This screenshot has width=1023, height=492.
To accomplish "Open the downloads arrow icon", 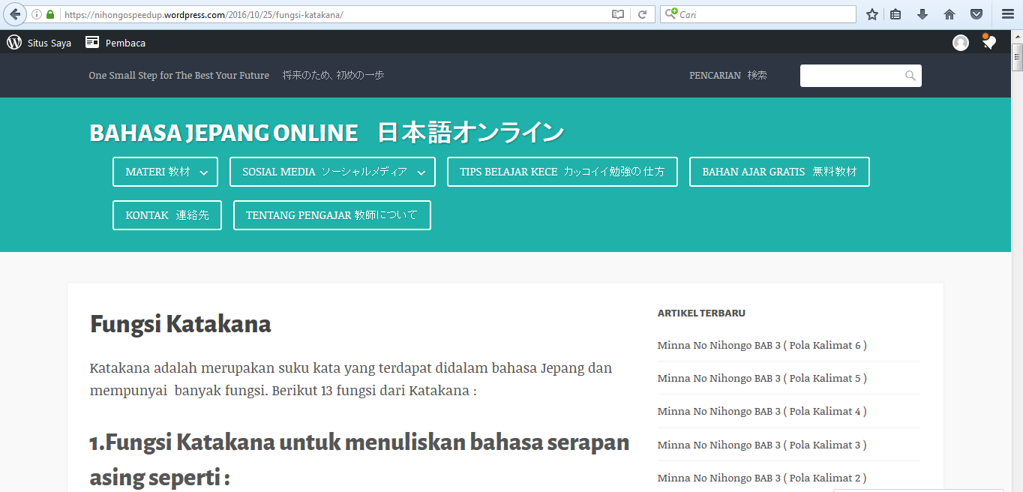I will (922, 14).
